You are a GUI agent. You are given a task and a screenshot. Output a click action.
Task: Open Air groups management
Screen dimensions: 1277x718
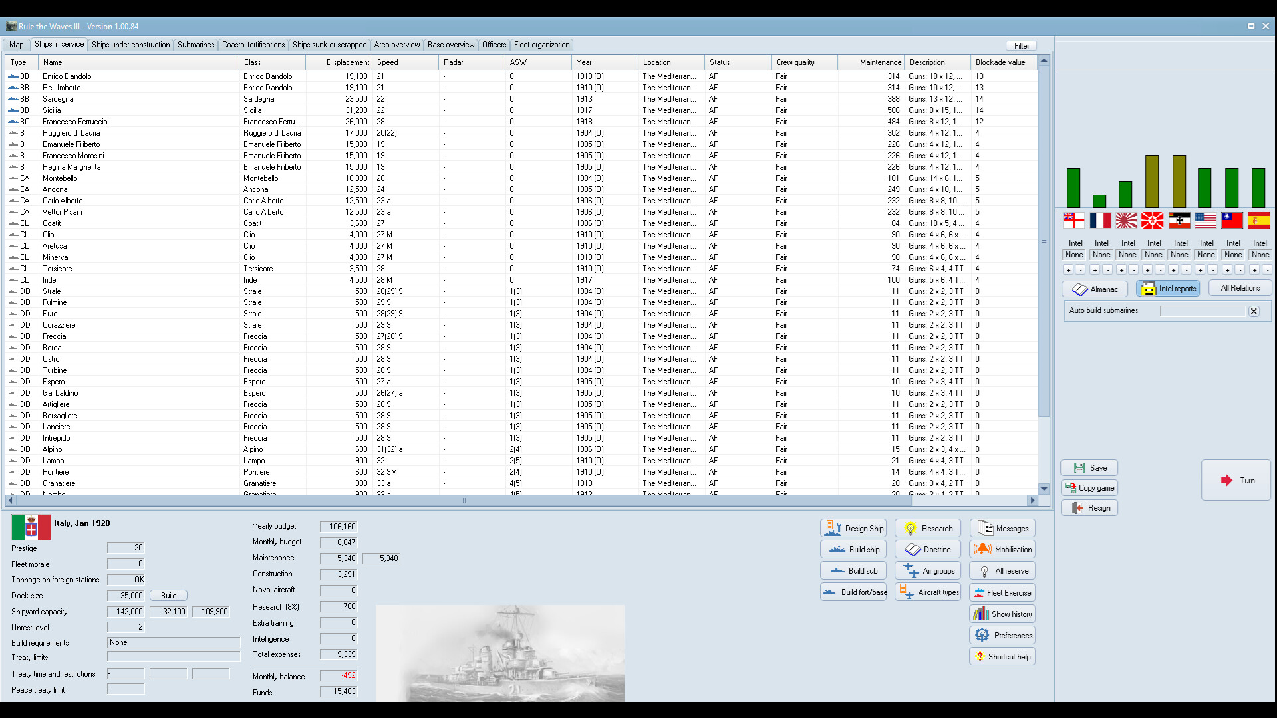[x=928, y=571]
